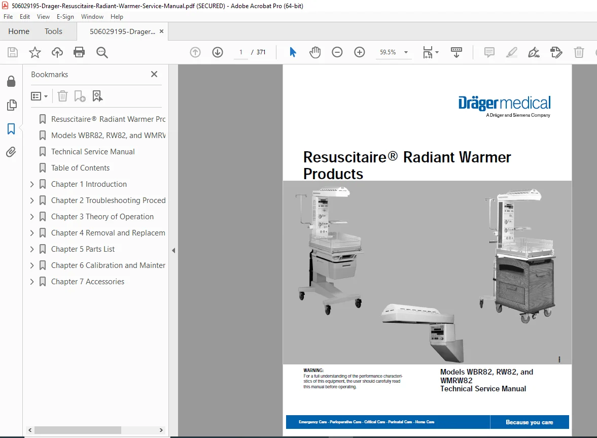Switch to the Tools tab
The width and height of the screenshot is (597, 438).
coord(53,31)
